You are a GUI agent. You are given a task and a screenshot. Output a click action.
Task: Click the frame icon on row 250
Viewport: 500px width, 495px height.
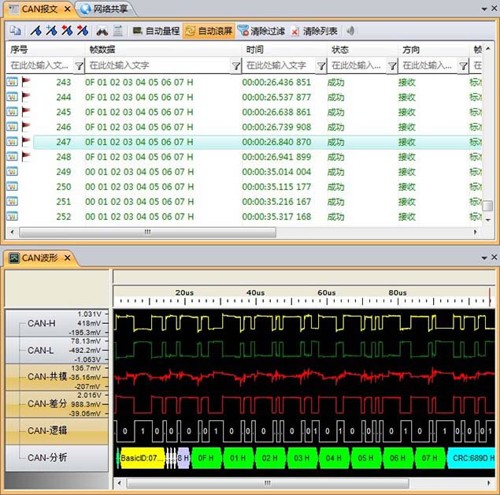(13, 187)
